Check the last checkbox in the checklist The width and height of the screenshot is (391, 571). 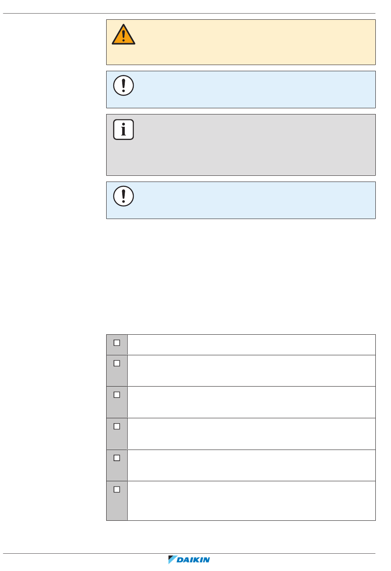117,489
